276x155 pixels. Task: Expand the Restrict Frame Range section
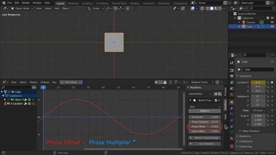click(204, 138)
